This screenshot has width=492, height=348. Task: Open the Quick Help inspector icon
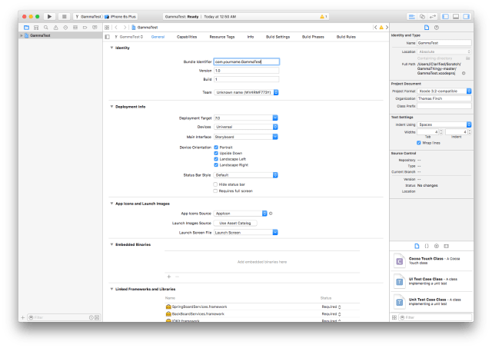435,27
